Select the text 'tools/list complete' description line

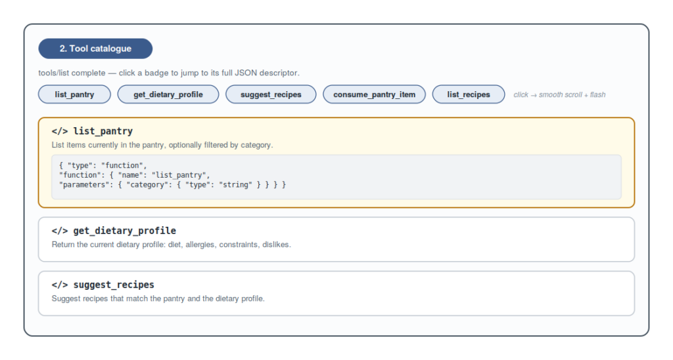coord(169,73)
